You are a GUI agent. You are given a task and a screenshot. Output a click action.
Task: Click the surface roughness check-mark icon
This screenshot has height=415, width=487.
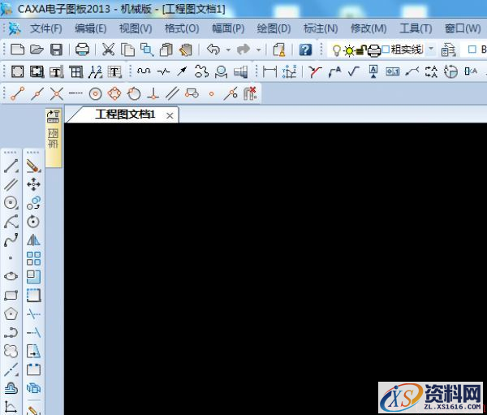click(x=354, y=71)
